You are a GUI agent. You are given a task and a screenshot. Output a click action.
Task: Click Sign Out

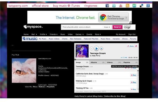(x=132, y=34)
